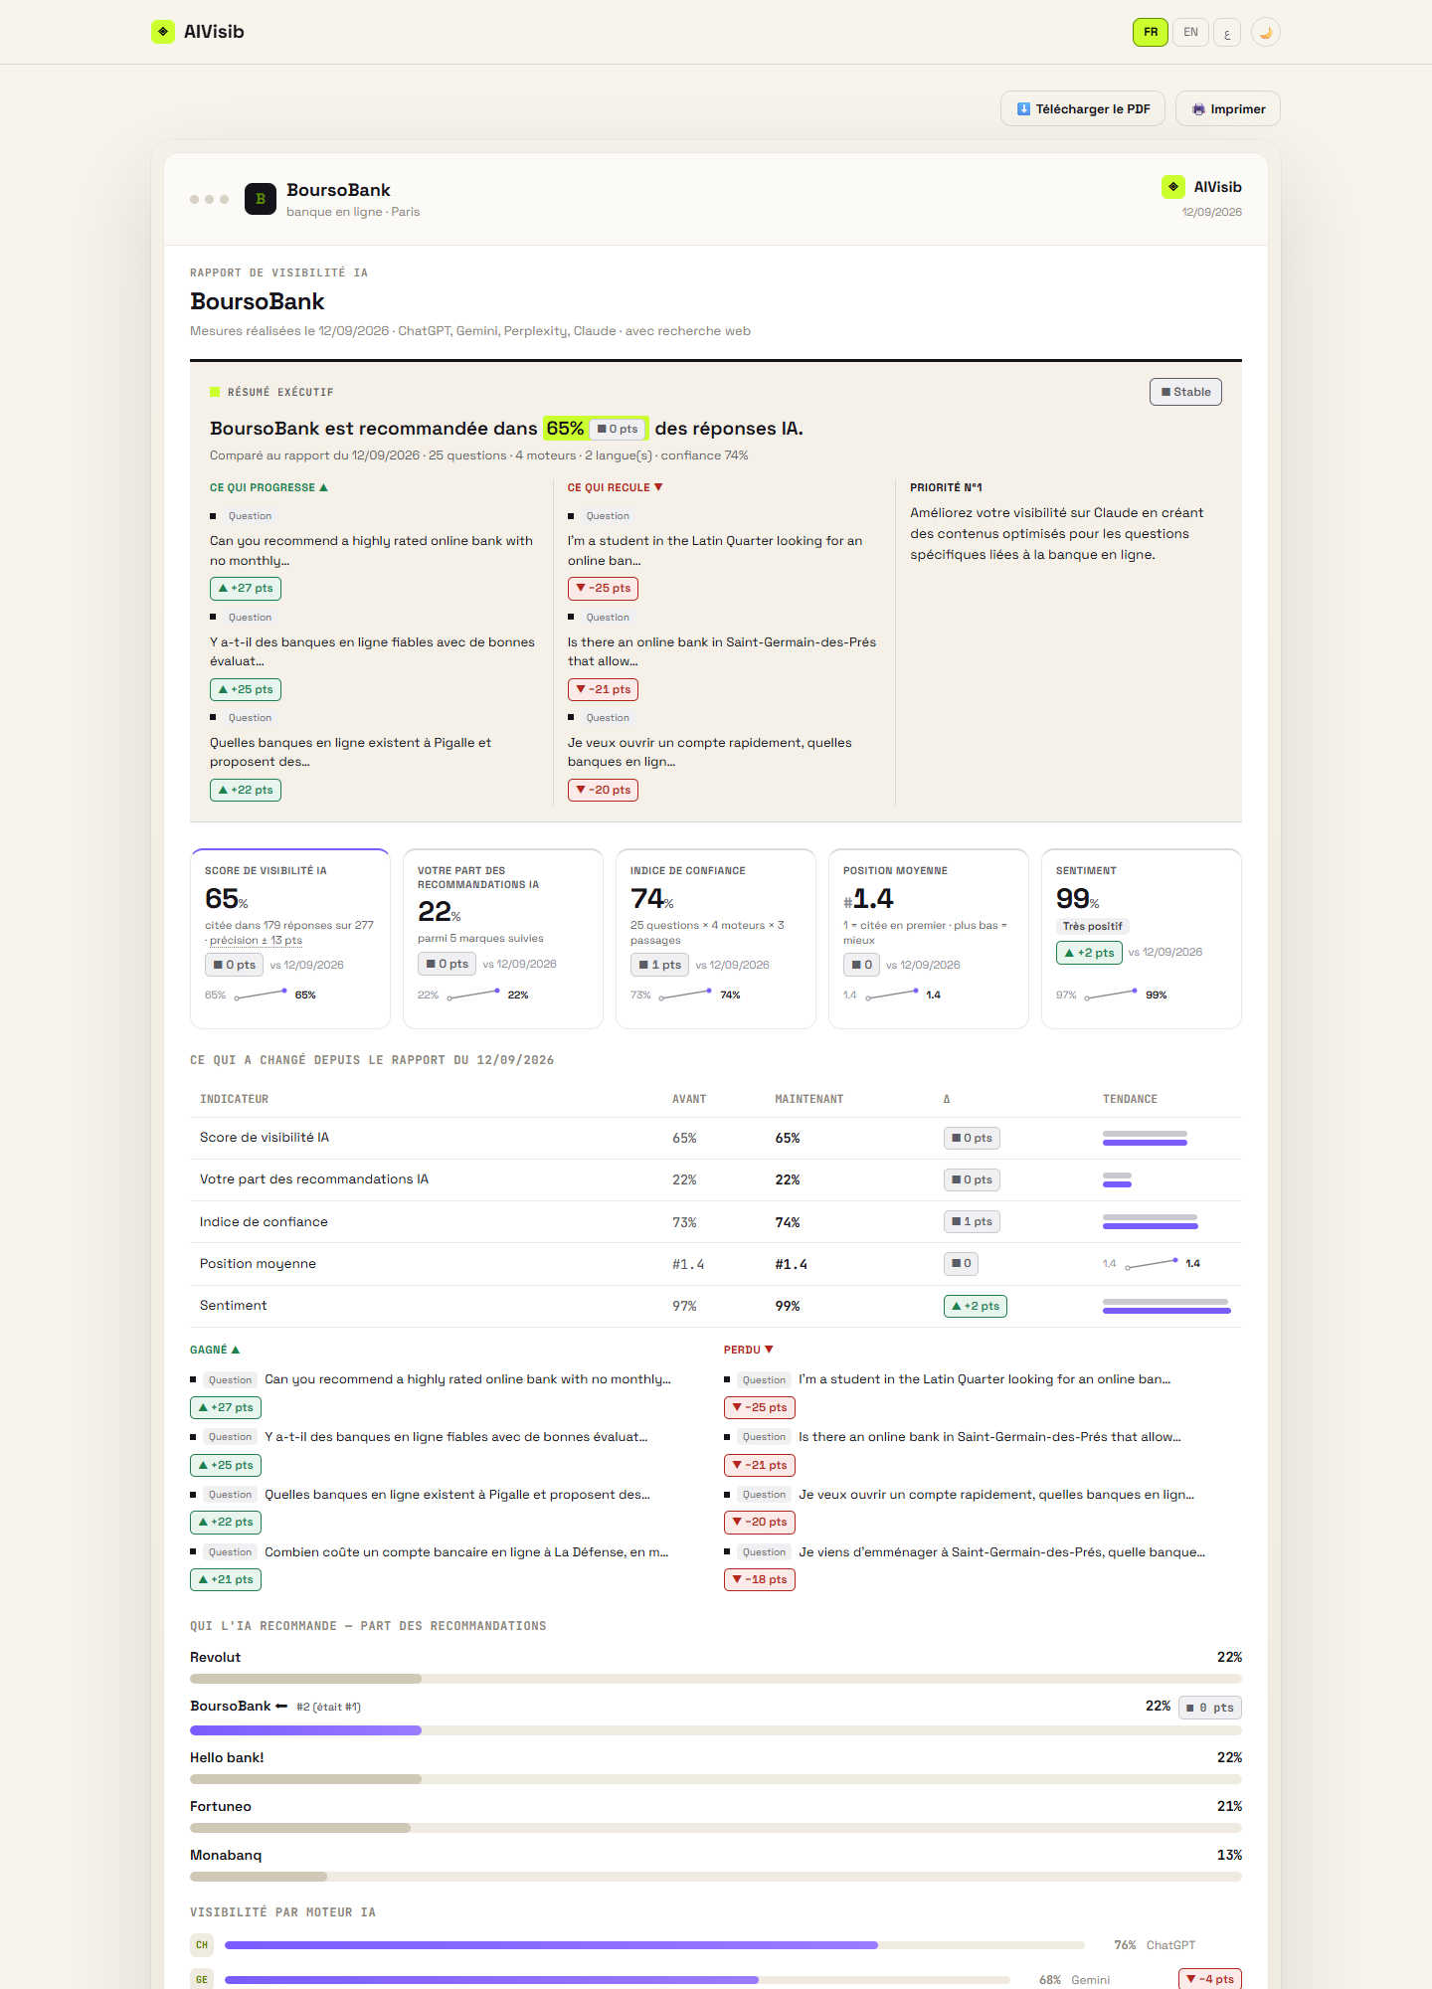Click the CH ChatGPT engine icon
This screenshot has width=1432, height=1989.
pyautogui.click(x=202, y=1945)
